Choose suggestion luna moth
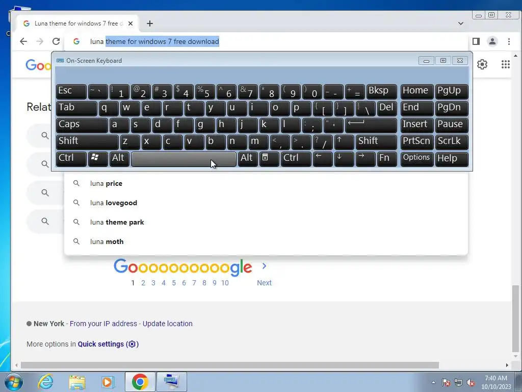Image resolution: width=522 pixels, height=392 pixels. click(x=266, y=241)
